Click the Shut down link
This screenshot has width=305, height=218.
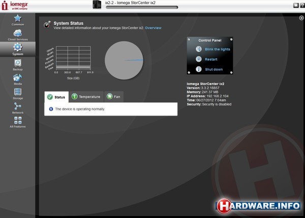[x=214, y=69]
